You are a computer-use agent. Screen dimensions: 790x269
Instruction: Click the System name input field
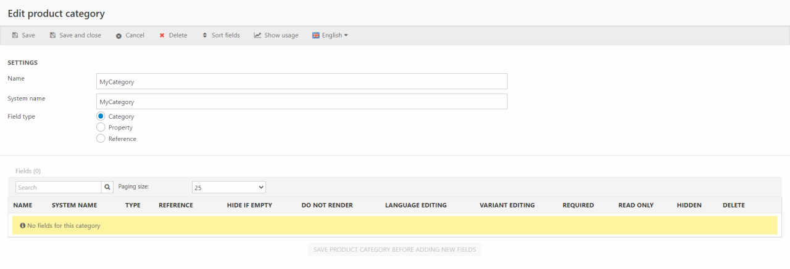click(x=302, y=102)
